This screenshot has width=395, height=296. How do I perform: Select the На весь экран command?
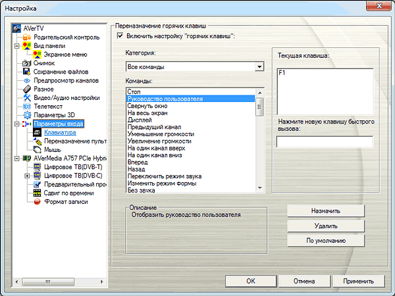(191, 112)
